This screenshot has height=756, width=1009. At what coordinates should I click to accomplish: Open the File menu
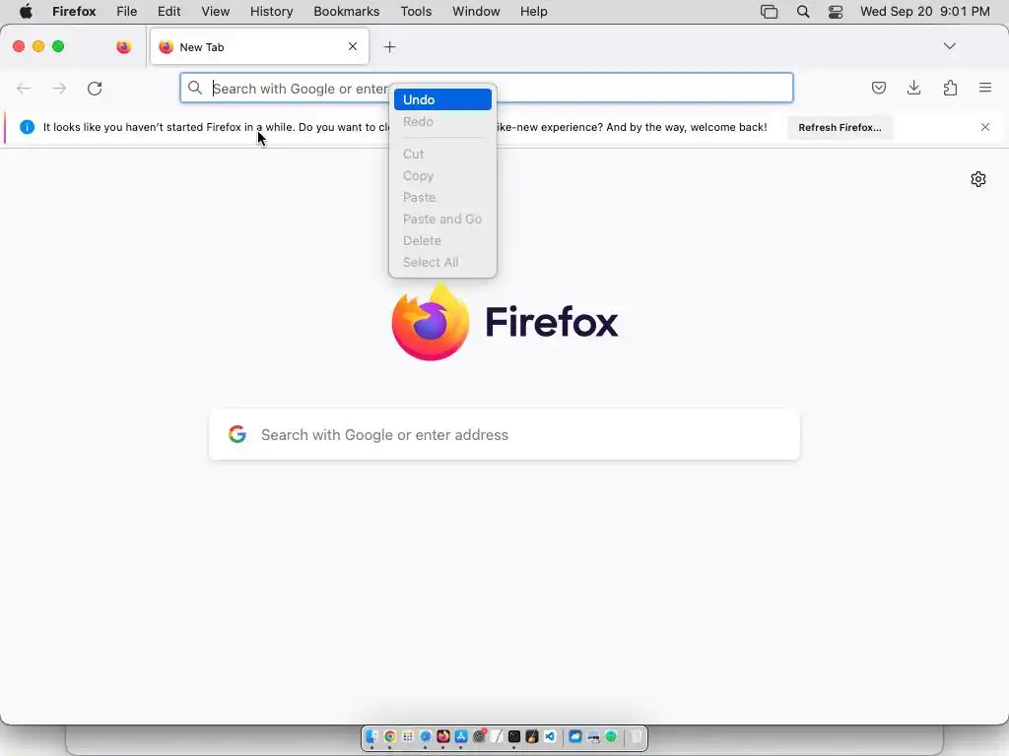click(127, 12)
